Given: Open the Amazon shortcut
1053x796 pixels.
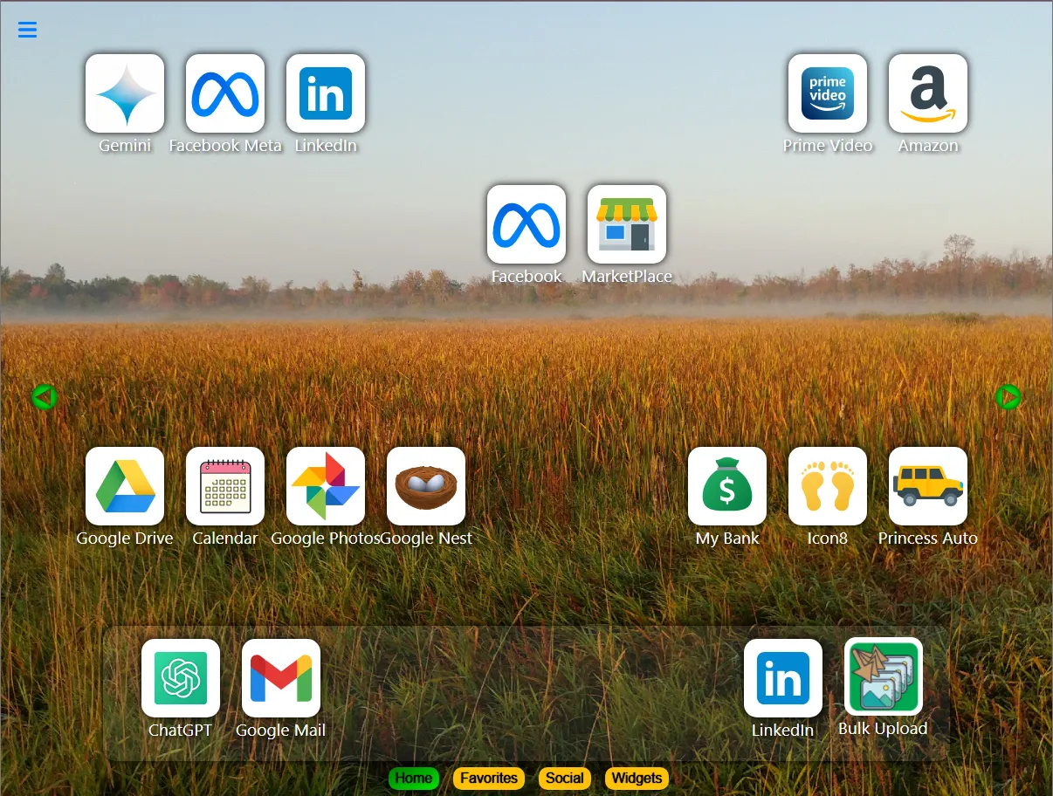Looking at the screenshot, I should click(x=928, y=93).
